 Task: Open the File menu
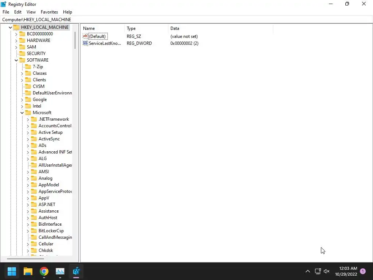click(x=6, y=12)
